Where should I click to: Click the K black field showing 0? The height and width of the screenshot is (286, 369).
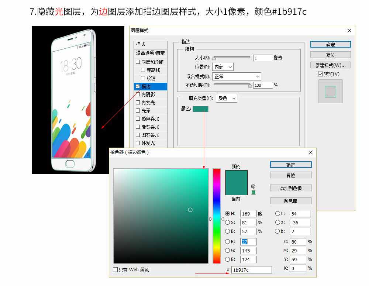(x=298, y=268)
